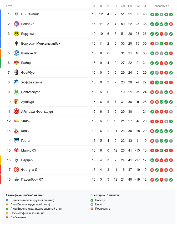Click the Borussia Dortmund yellow logo
Screen dimensions: 177x226
(x=16, y=34)
